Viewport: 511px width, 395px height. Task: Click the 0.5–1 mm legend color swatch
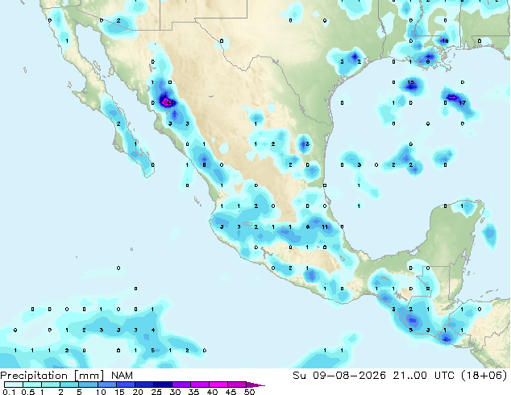(32, 385)
